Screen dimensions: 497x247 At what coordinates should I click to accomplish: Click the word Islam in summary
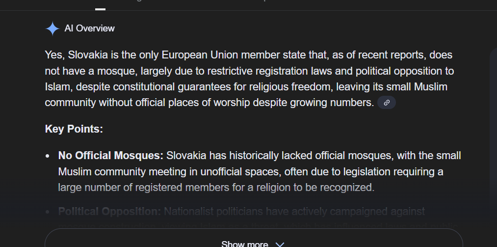[x=55, y=87]
